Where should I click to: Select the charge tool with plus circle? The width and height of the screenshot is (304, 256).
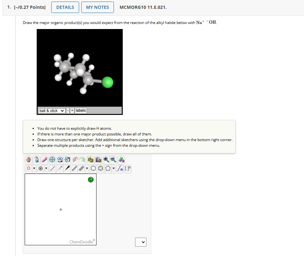click(x=40, y=169)
